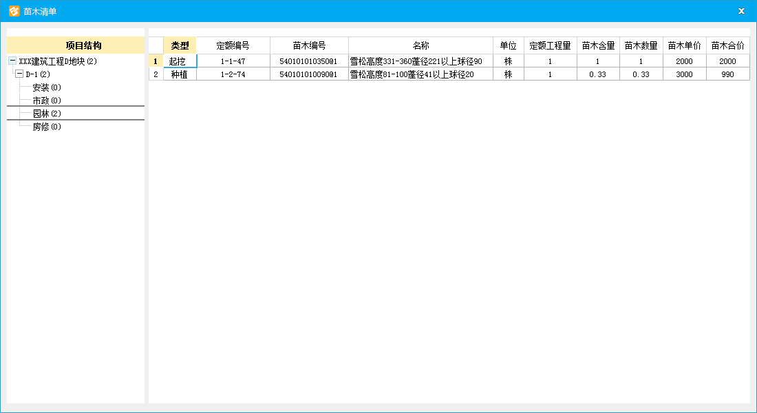Viewport: 757px width, 413px height.
Task: Click the 种植 type cell
Action: [180, 74]
